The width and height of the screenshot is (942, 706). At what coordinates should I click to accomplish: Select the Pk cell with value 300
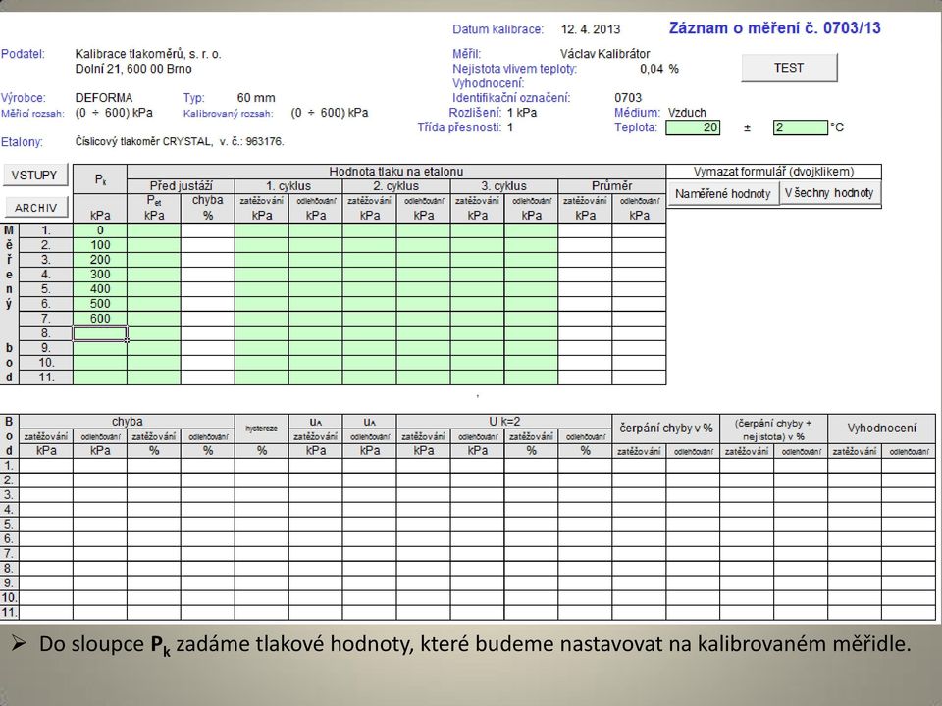click(100, 275)
